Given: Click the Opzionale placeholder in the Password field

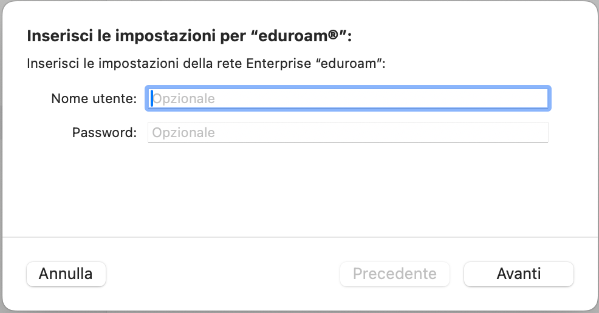Looking at the screenshot, I should pyautogui.click(x=183, y=132).
